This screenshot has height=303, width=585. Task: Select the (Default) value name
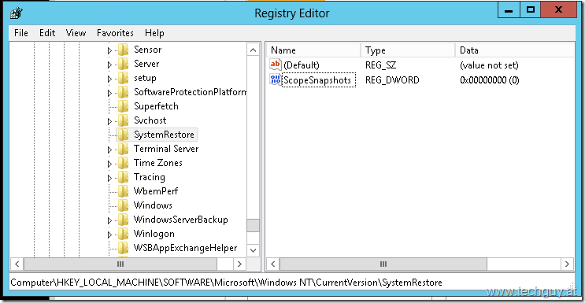click(302, 65)
